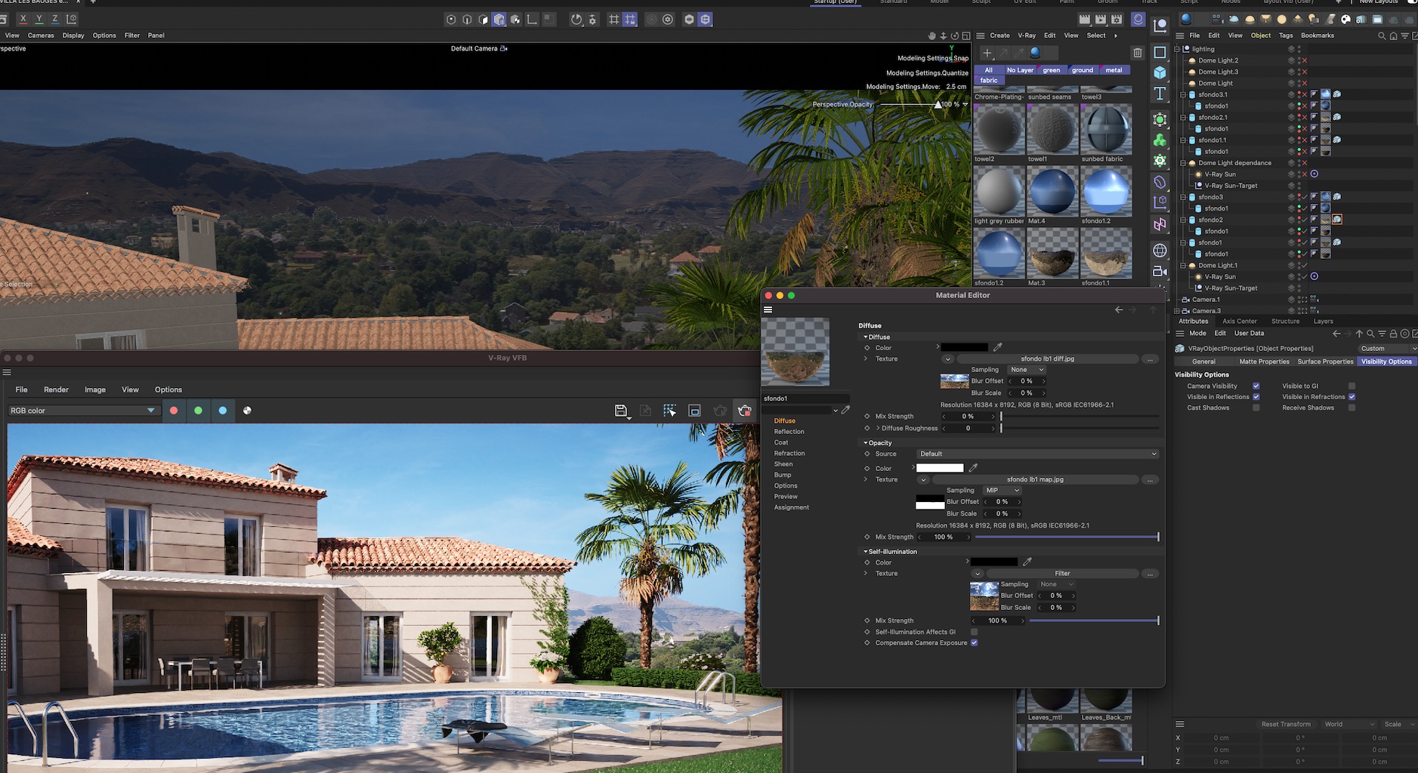Click the workplane grid icon in toolbar
The image size is (1418, 773).
613,20
